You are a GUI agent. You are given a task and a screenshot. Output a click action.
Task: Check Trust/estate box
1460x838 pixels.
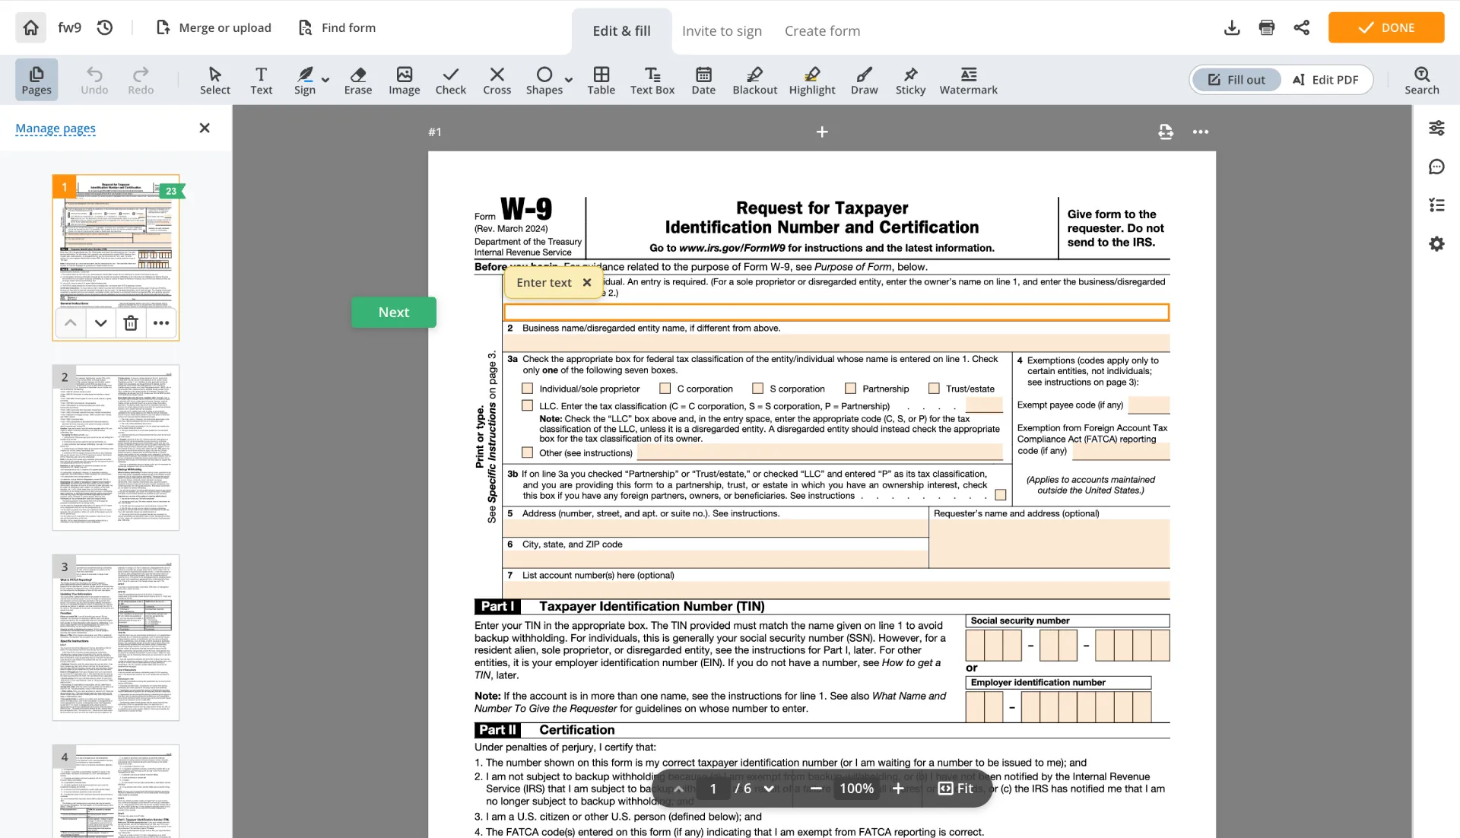[934, 389]
